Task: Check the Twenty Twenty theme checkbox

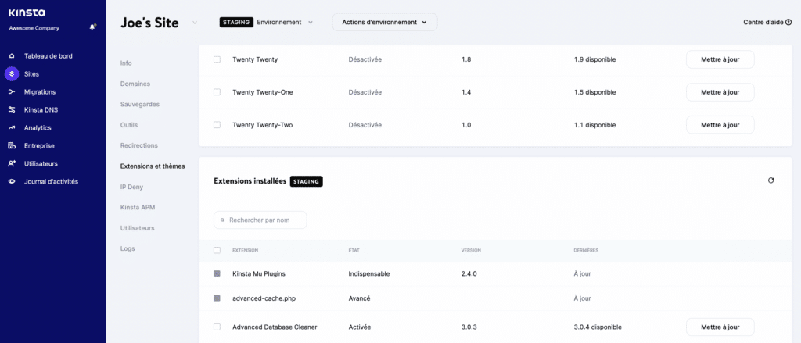Action: tap(217, 59)
